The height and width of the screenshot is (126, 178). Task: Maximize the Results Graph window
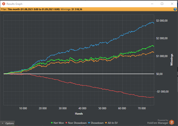coord(162,4)
